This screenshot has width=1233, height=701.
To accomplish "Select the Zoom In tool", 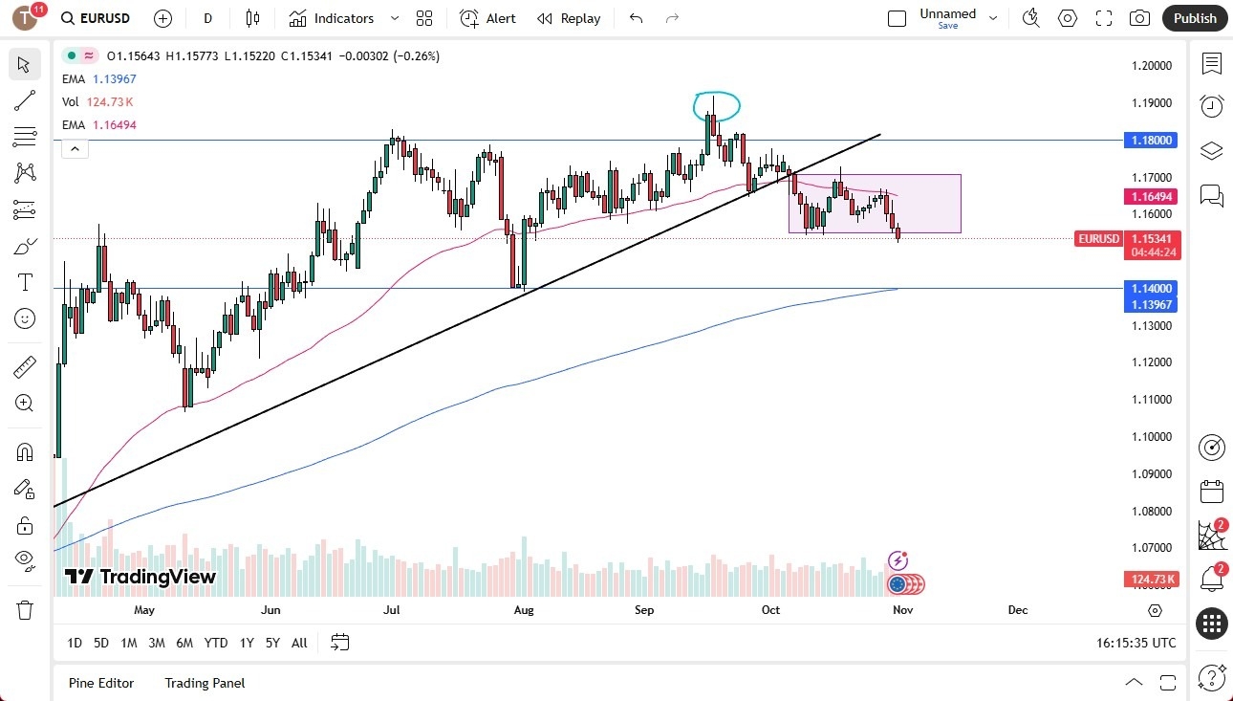I will pos(24,403).
